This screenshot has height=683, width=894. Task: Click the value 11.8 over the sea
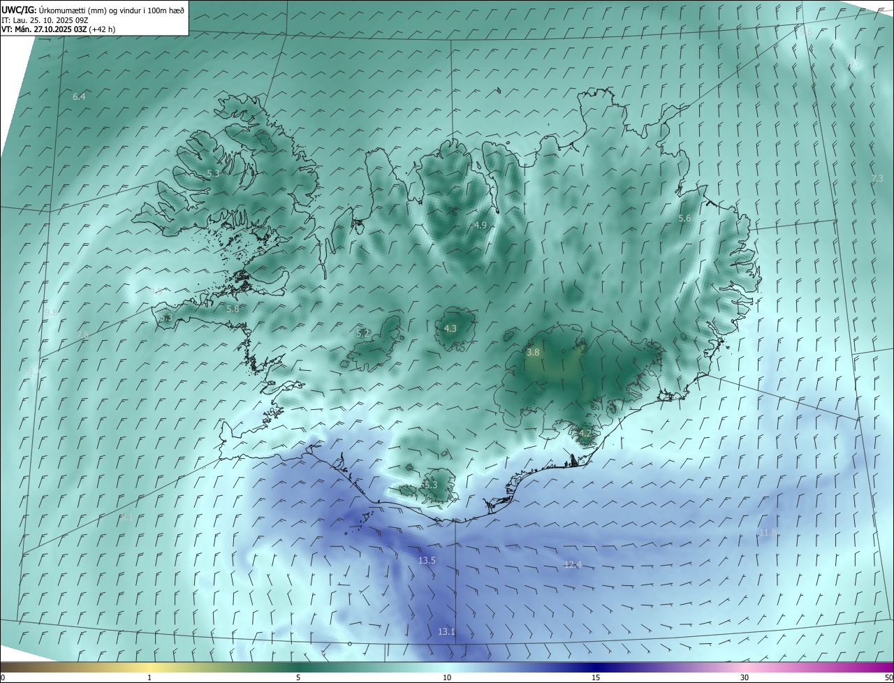[x=768, y=533]
